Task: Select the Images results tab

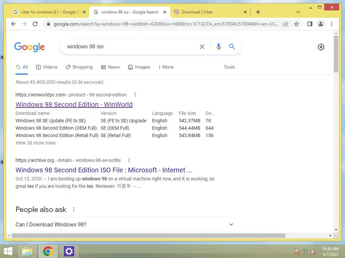Action: click(x=139, y=67)
